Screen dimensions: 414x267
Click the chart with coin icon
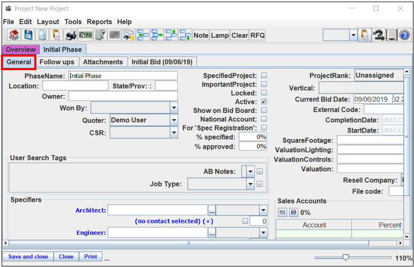129,35
